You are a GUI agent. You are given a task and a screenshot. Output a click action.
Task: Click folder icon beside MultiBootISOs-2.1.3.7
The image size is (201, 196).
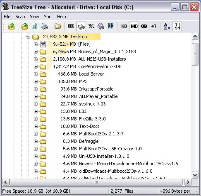click(43, 134)
